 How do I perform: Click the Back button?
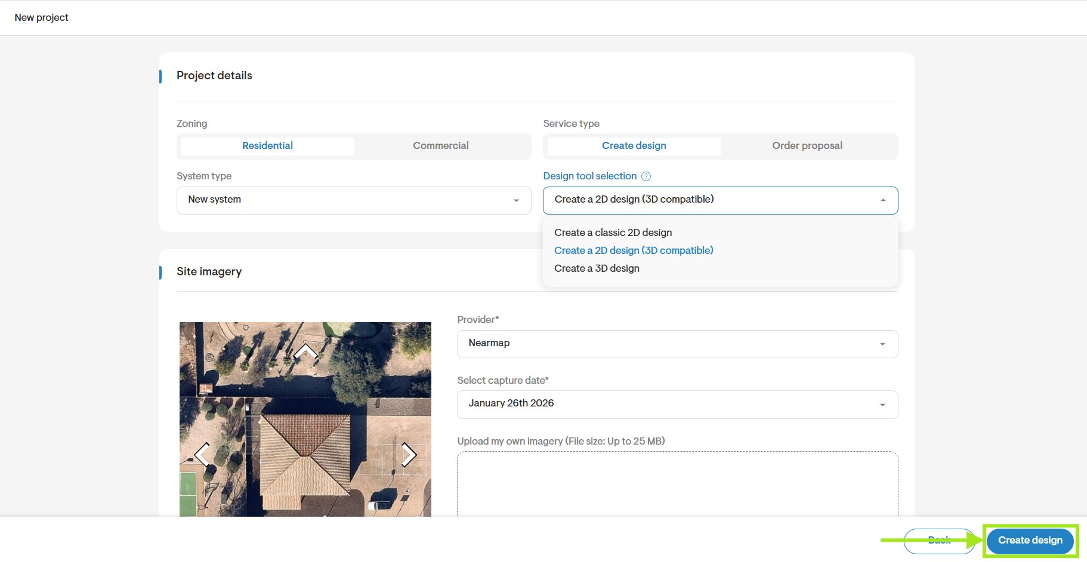coord(939,541)
